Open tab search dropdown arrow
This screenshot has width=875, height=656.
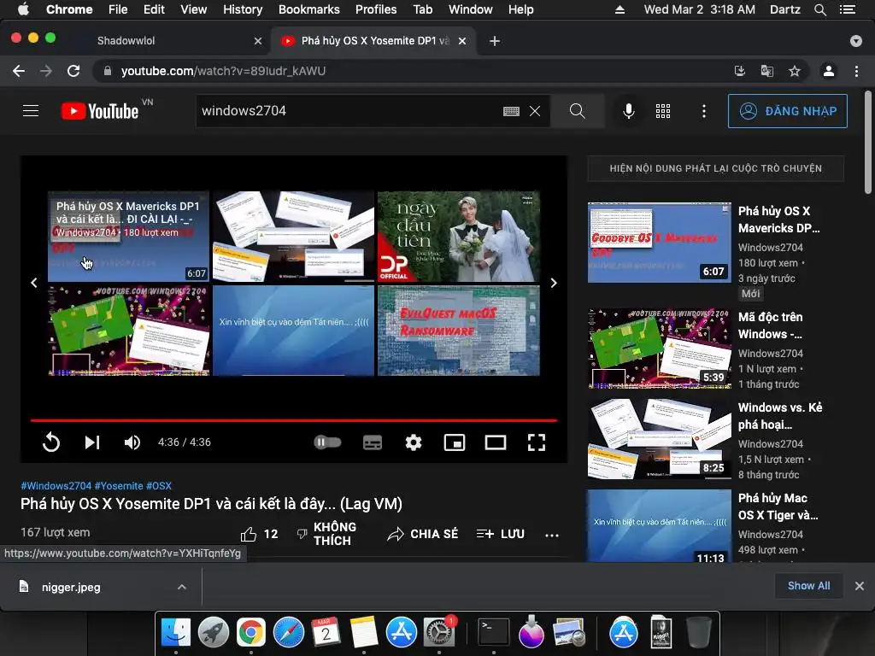[x=856, y=41]
